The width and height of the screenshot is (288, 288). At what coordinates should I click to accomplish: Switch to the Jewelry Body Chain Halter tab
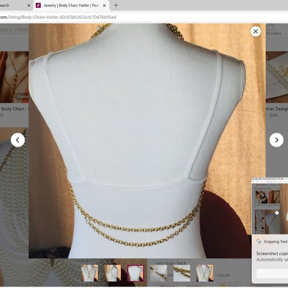pyautogui.click(x=72, y=5)
